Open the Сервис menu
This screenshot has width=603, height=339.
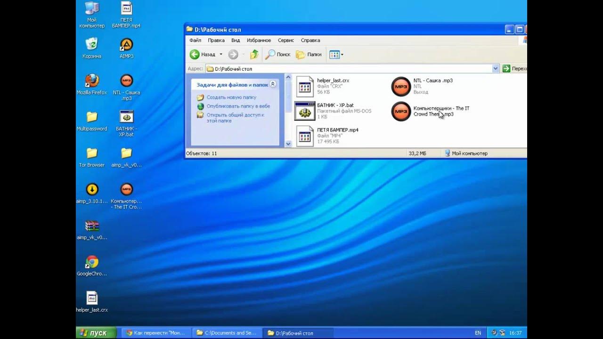pyautogui.click(x=286, y=40)
